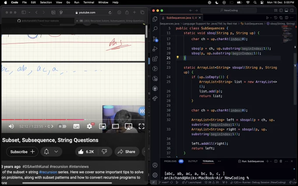Screen dimensions: 298x186
Task: Kill terminal with the trash icon
Action: [x=281, y=161]
